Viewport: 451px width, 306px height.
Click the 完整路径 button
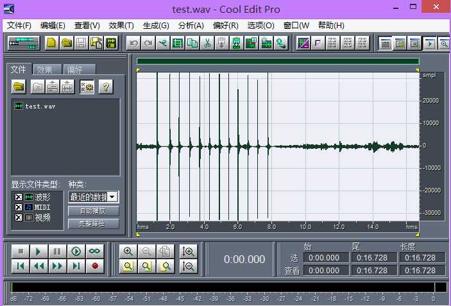pos(93,224)
